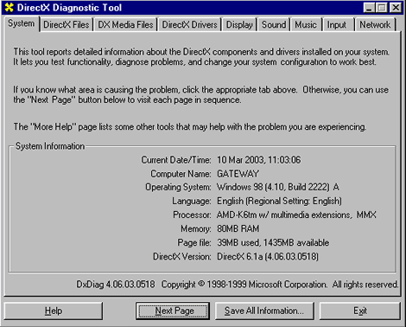Open the Sound tab

click(x=274, y=25)
